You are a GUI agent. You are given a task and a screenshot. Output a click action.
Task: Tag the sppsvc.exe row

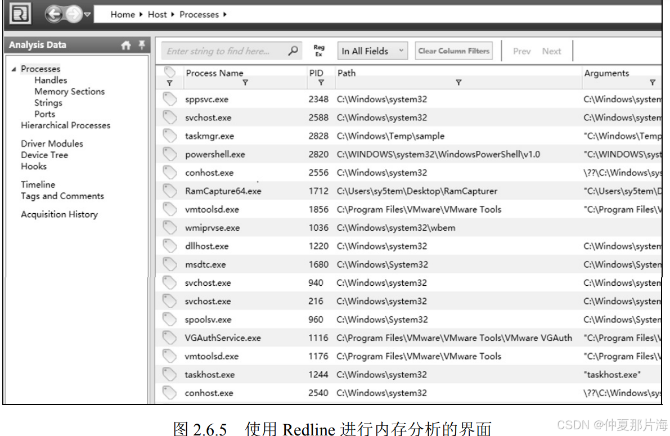coord(170,99)
